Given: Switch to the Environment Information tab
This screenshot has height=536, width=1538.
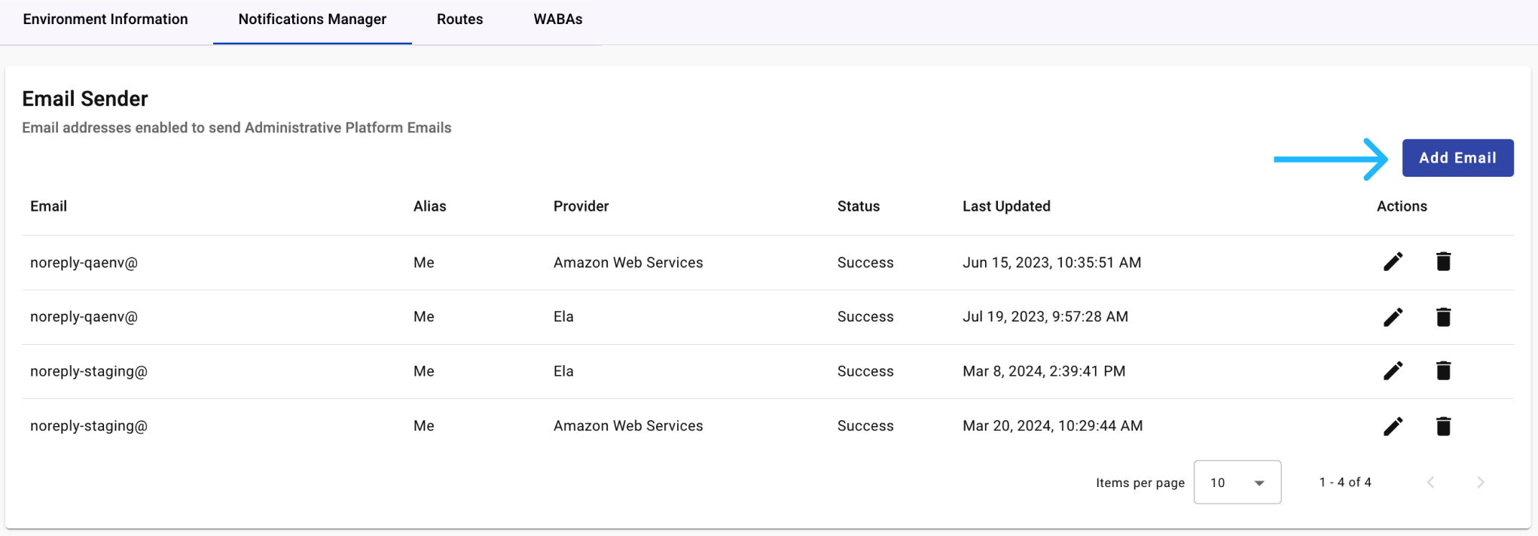Looking at the screenshot, I should coord(105,20).
